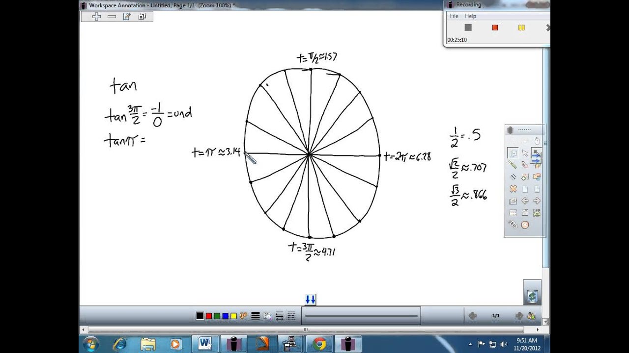Click the protractor gallery icon in toolbox
This screenshot has height=353, width=629.
click(x=537, y=213)
